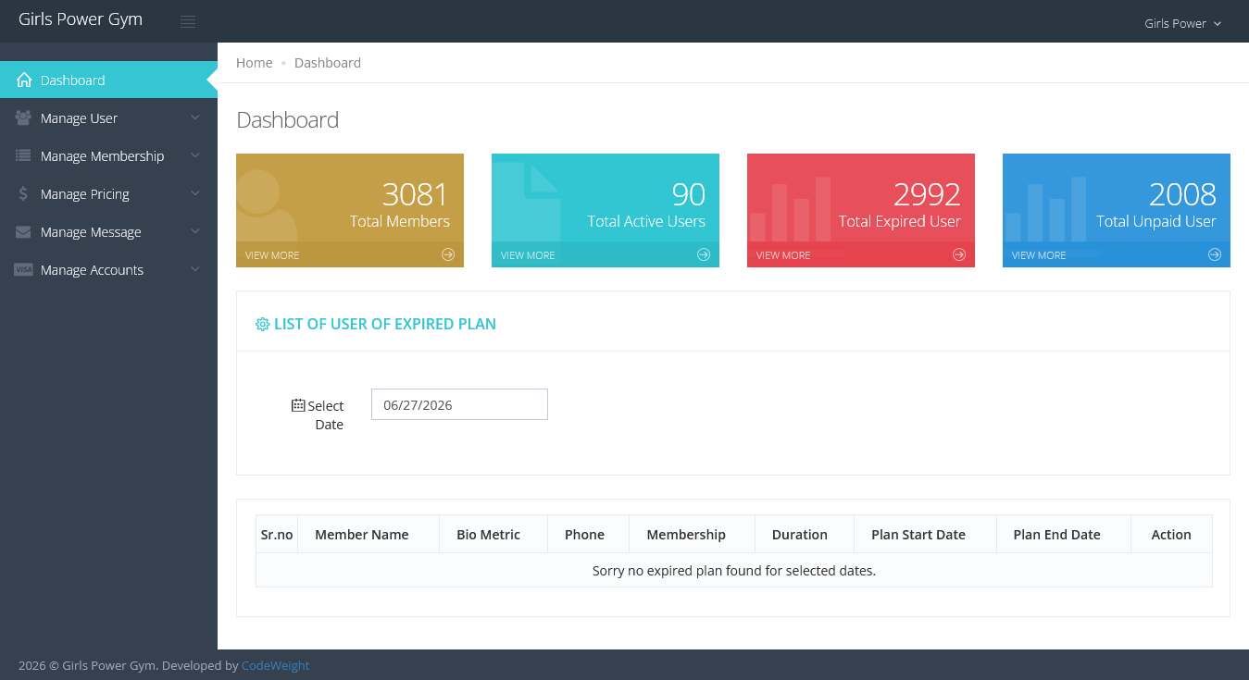The height and width of the screenshot is (680, 1249).
Task: Select Manage Message in the sidebar
Action: [108, 231]
